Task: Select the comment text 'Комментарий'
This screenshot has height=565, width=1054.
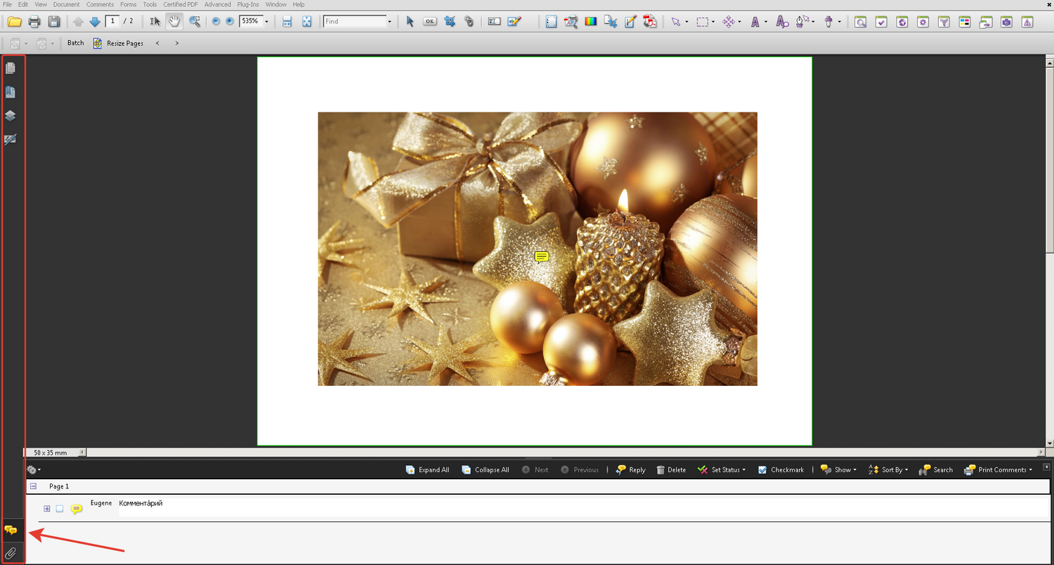Action: click(141, 503)
